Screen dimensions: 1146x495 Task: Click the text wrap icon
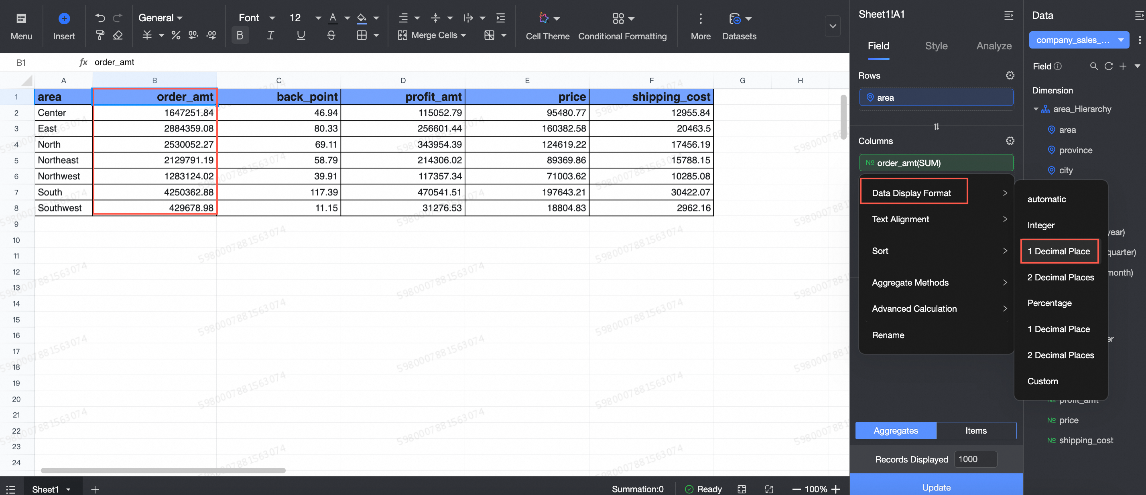click(468, 18)
